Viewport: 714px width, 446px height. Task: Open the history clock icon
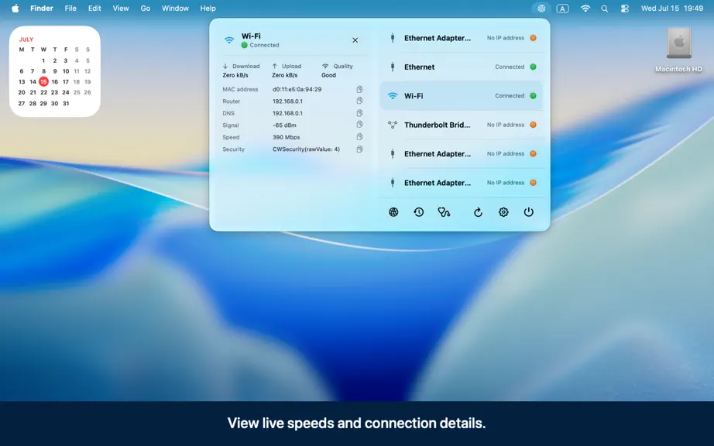coord(418,212)
